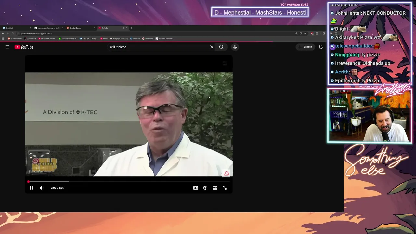The height and width of the screenshot is (234, 416).
Task: Open the Home / X bookmark
Action: [x=30, y=39]
